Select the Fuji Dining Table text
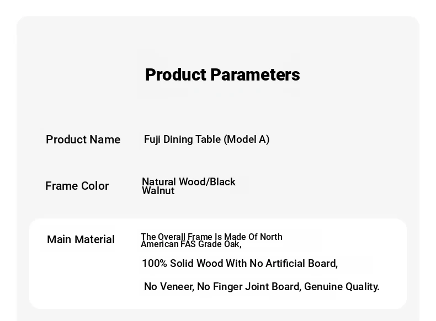Viewport: 436px width, 321px height. [x=182, y=140]
